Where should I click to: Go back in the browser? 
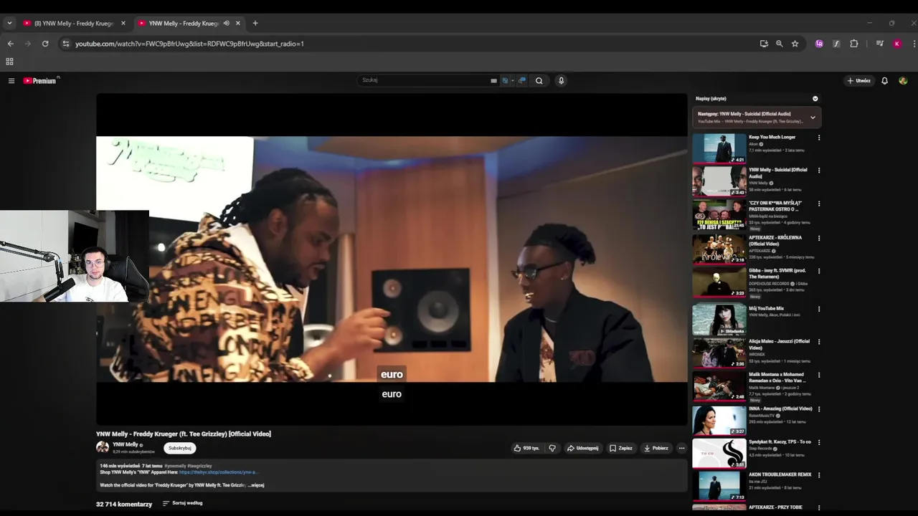pyautogui.click(x=11, y=44)
